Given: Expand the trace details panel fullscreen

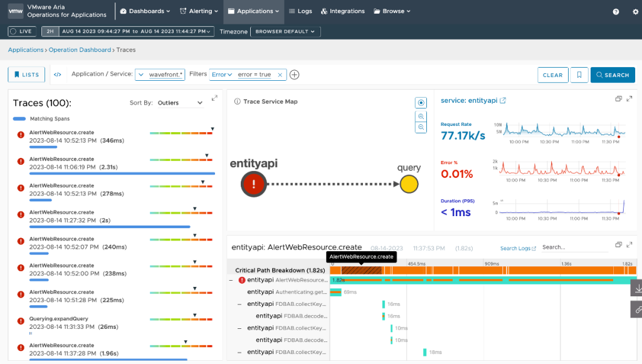Looking at the screenshot, I should click(x=629, y=244).
